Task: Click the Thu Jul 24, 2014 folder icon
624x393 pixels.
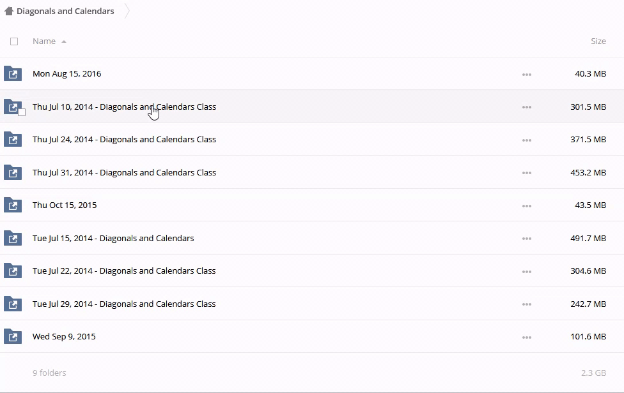Action: tap(13, 140)
